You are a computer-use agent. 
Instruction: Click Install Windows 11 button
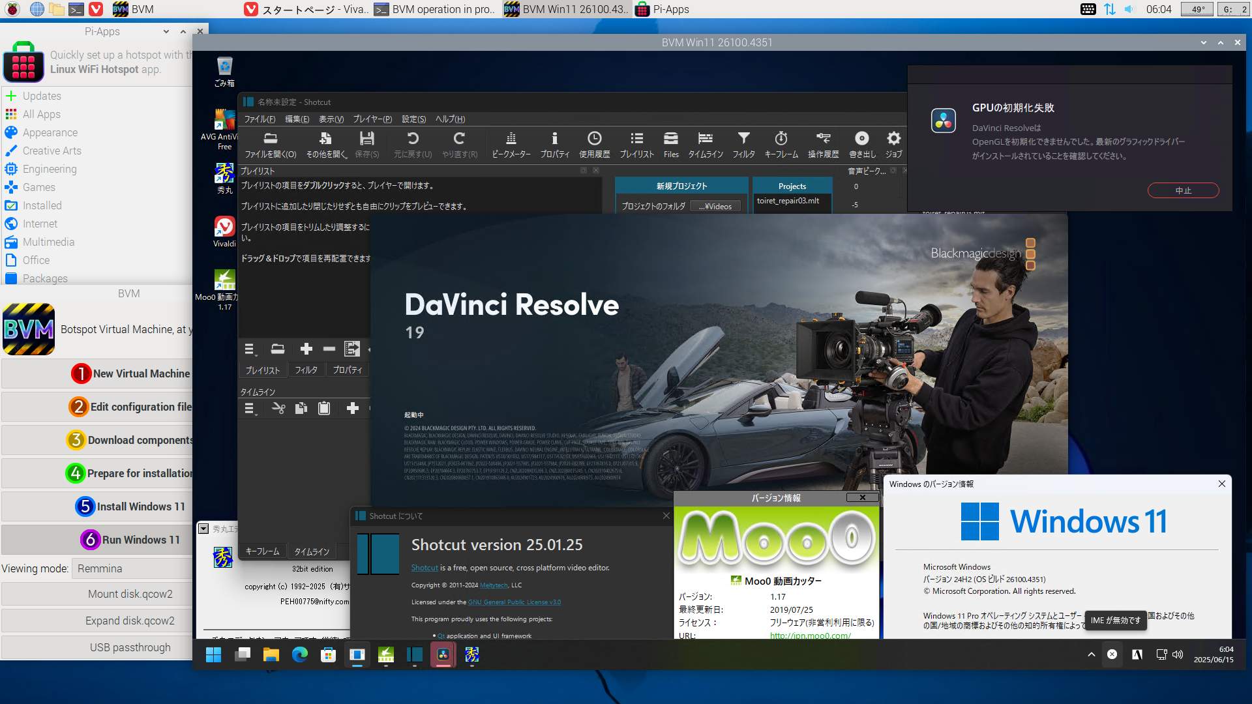pos(97,506)
